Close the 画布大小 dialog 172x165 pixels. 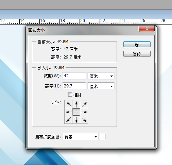click(147, 29)
